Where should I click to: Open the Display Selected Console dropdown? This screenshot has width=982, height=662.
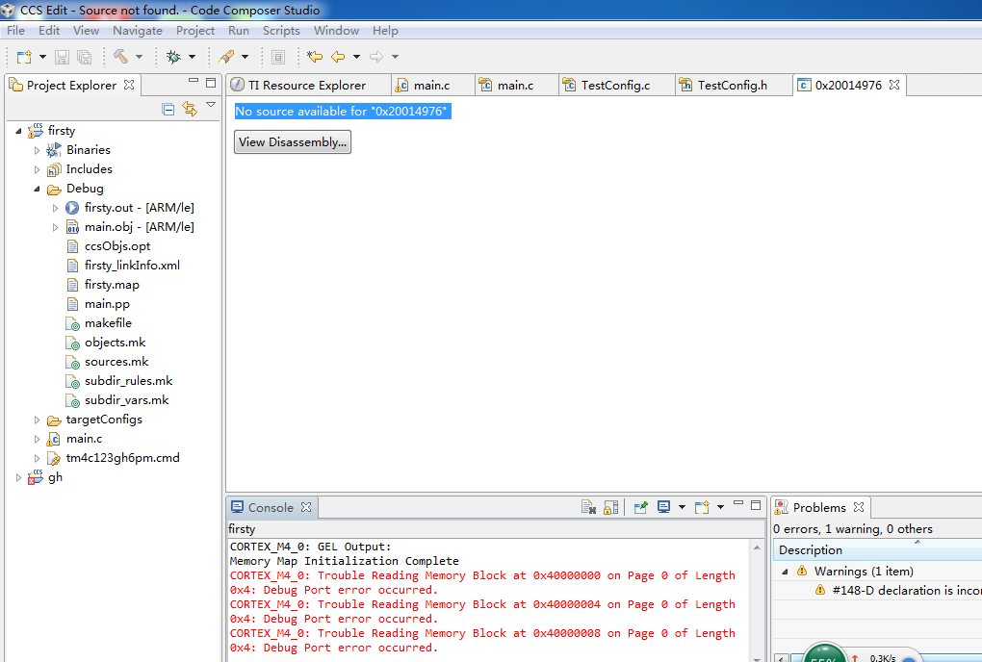[682, 507]
